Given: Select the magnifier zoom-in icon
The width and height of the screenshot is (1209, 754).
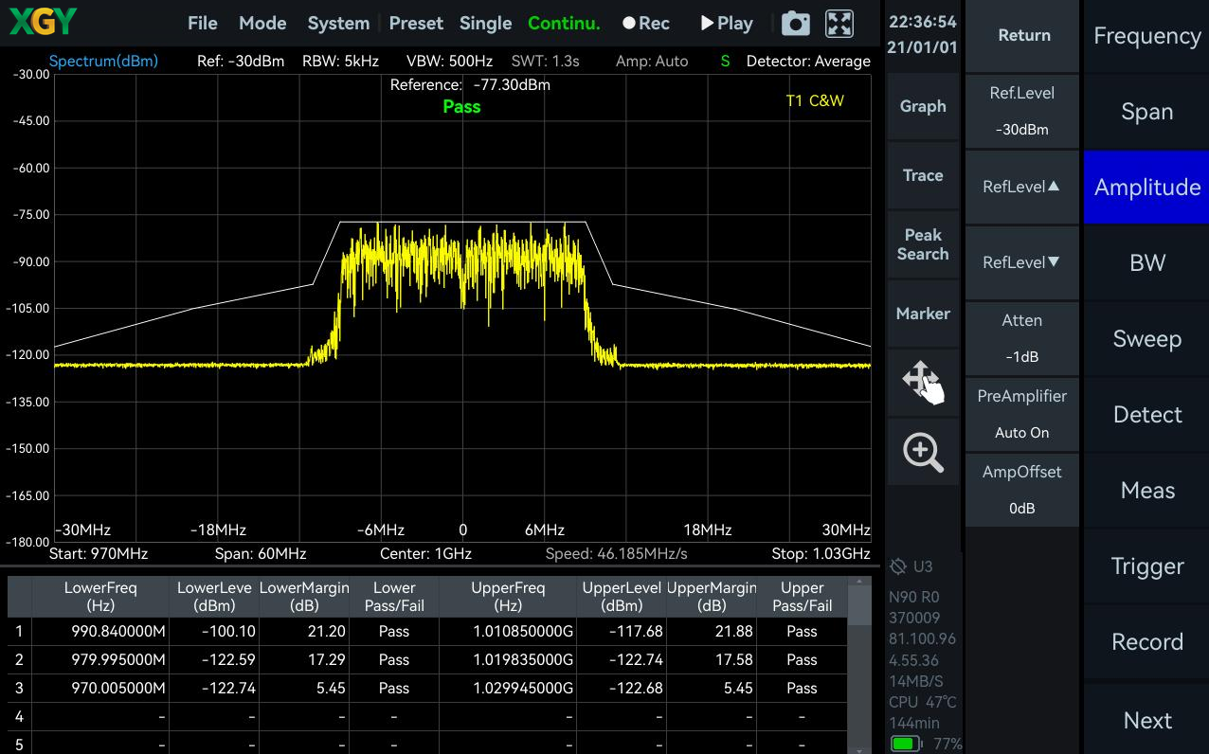Looking at the screenshot, I should [923, 452].
